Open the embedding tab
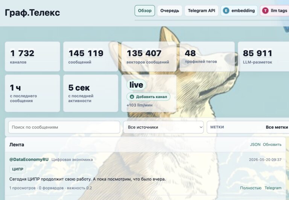The width and height of the screenshot is (289, 200). [x=239, y=10]
